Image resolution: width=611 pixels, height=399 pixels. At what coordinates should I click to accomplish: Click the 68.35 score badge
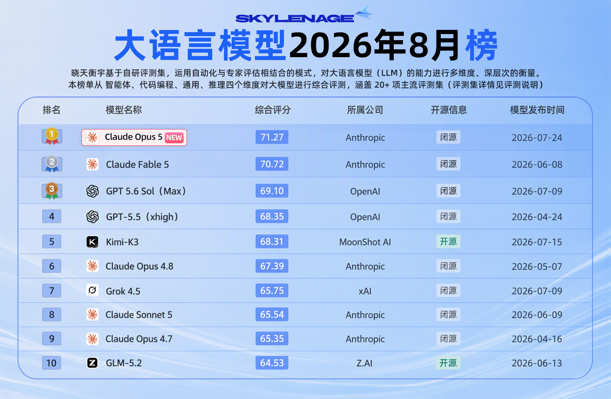pos(272,216)
